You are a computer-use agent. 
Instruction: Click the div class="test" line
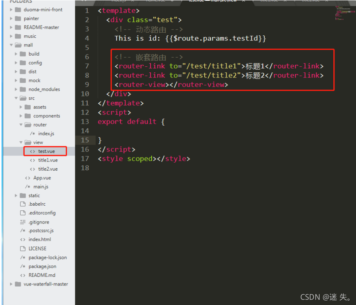point(144,20)
